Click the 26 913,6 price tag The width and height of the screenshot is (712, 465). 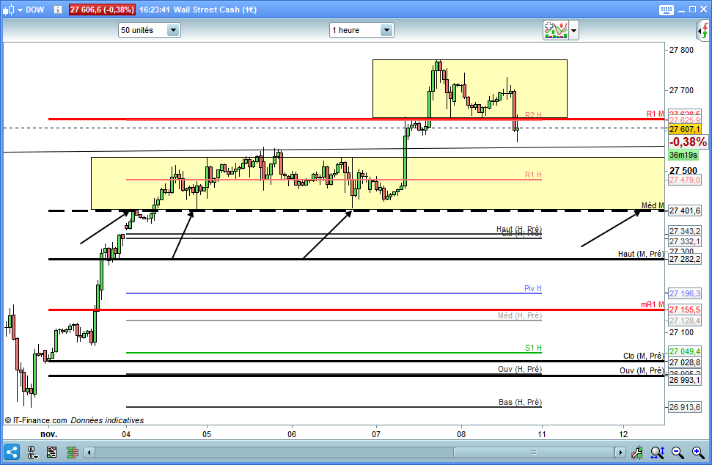(684, 407)
